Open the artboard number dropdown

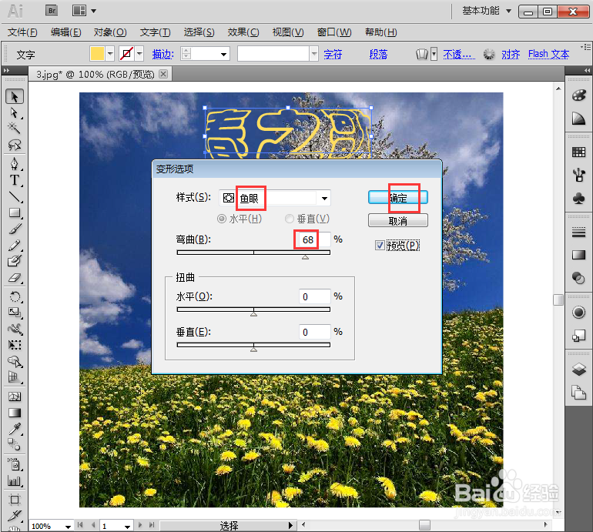point(127,526)
